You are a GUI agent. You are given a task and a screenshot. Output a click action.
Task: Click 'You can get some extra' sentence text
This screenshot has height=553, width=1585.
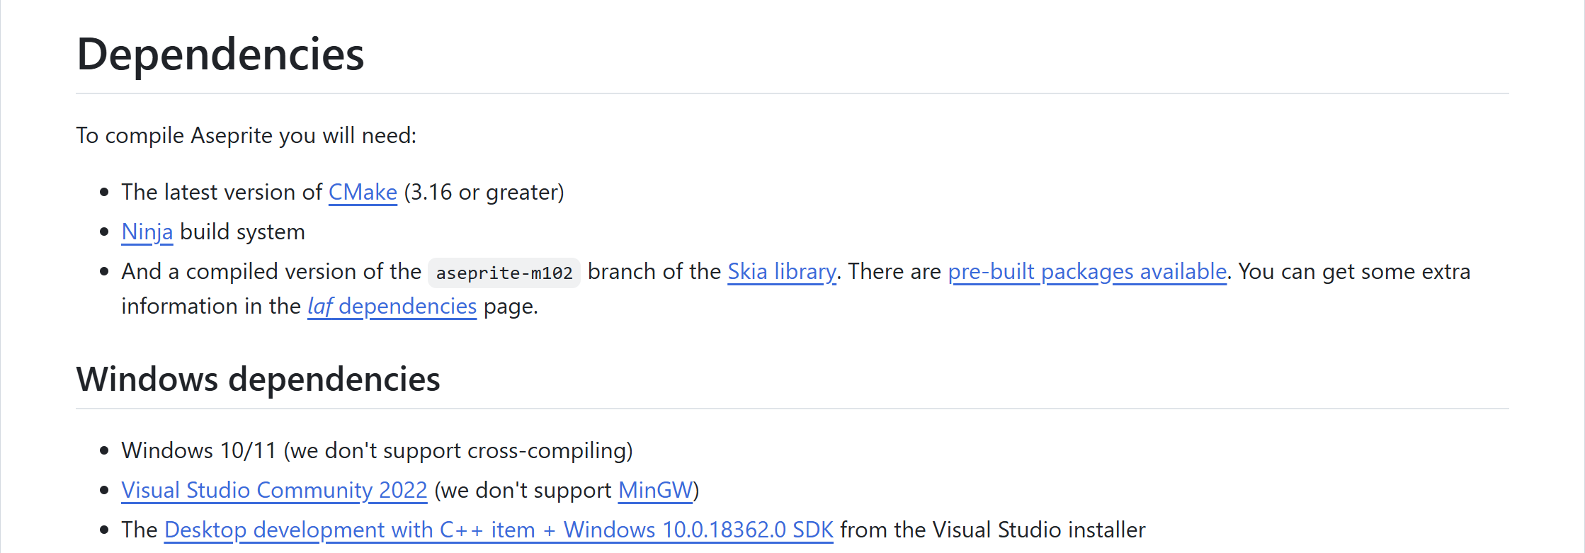click(1353, 272)
